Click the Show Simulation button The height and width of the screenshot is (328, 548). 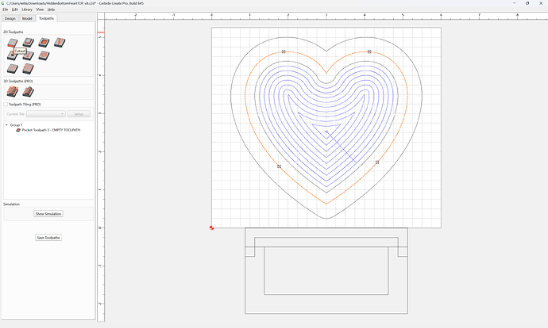point(48,214)
